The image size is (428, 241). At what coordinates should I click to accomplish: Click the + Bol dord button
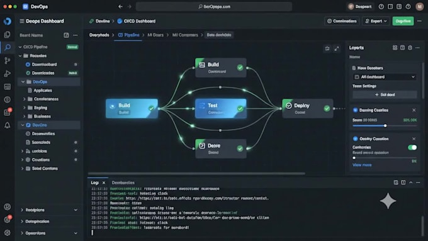385,95
